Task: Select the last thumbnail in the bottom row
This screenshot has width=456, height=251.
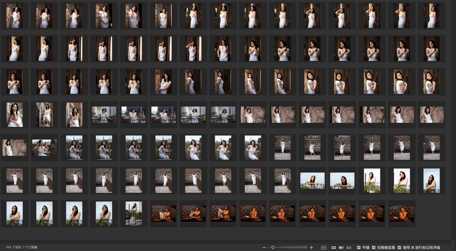Action: (401, 214)
